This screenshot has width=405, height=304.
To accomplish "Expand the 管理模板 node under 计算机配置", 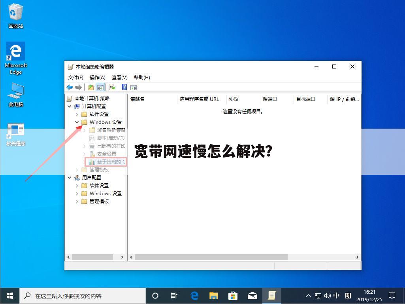I will (77, 169).
